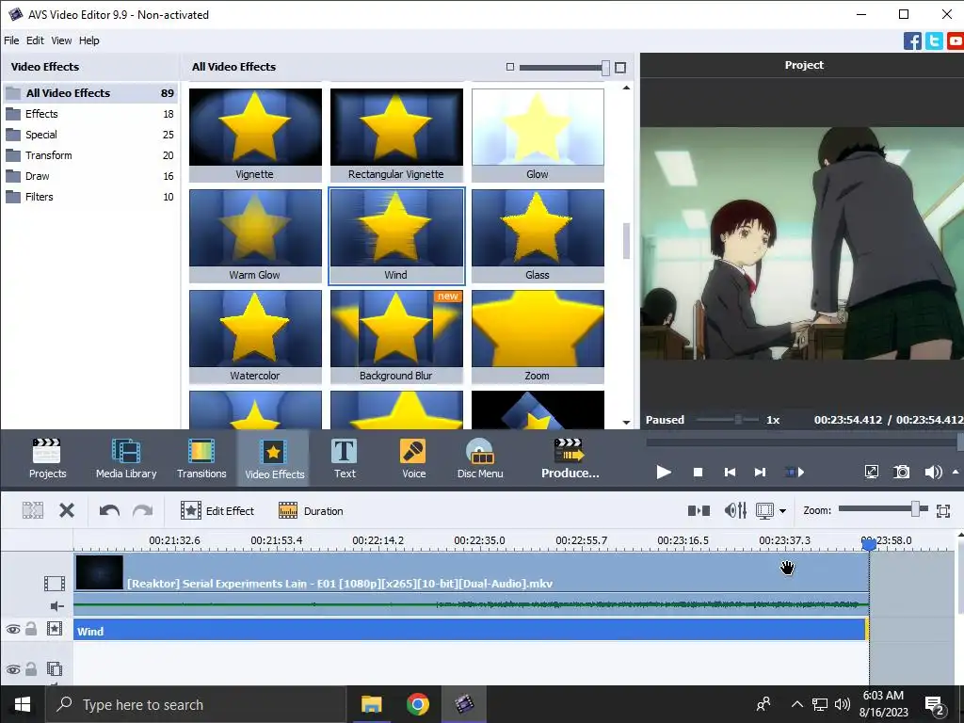Toggle visibility of the Wind effect track
This screenshot has width=964, height=723.
(x=13, y=629)
